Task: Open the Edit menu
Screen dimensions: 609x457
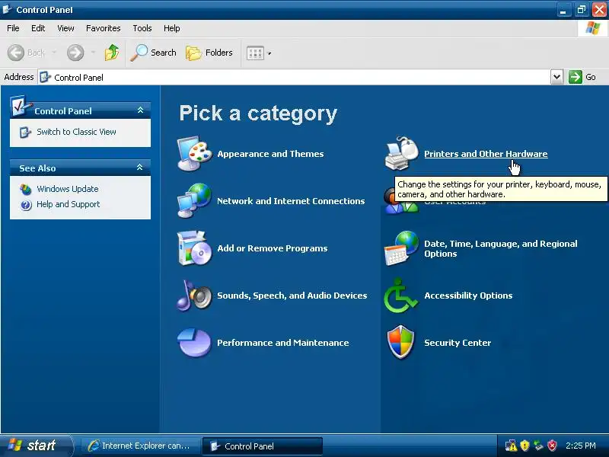Action: tap(38, 28)
